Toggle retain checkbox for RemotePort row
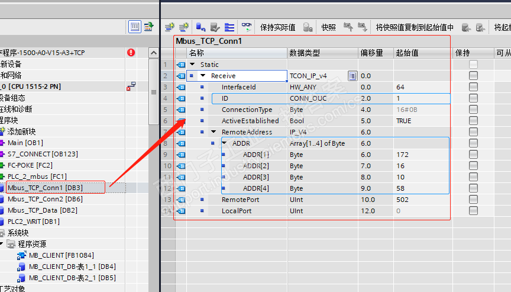The height and width of the screenshot is (292, 511). point(473,200)
